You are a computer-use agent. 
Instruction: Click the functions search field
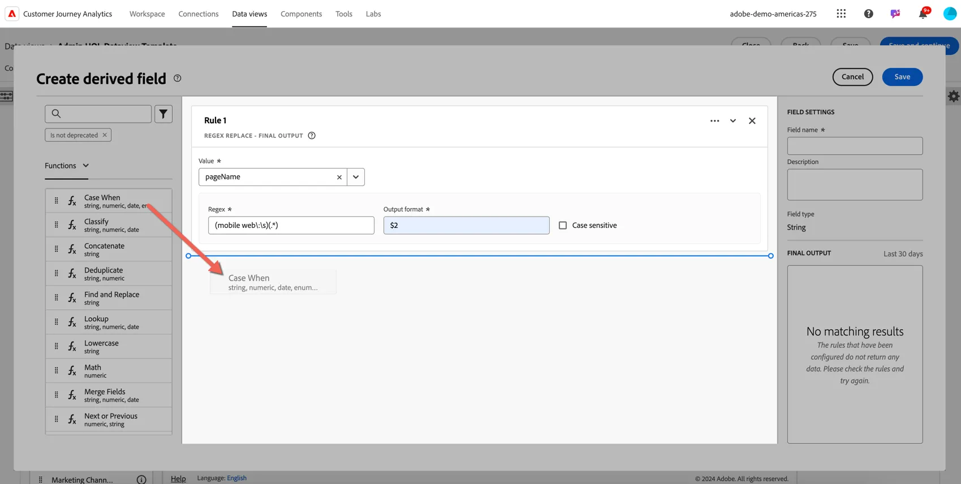[98, 114]
